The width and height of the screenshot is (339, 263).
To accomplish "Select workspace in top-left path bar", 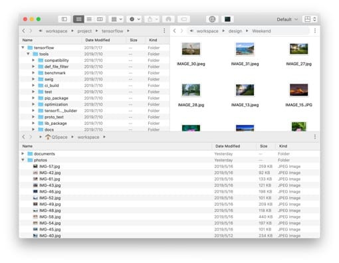I will 56,31.
